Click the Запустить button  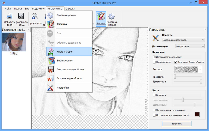tap(177, 124)
